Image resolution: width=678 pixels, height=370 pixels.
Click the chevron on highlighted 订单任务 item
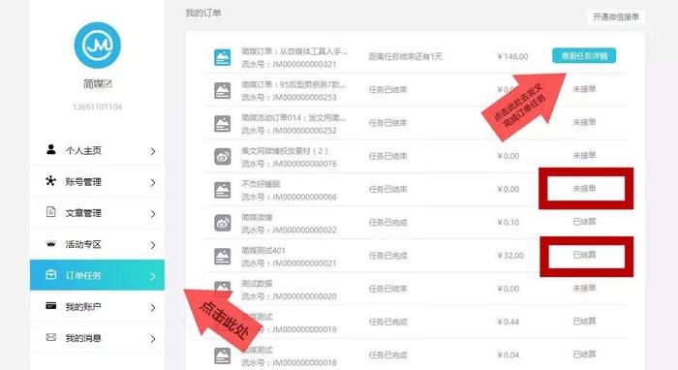click(x=153, y=276)
